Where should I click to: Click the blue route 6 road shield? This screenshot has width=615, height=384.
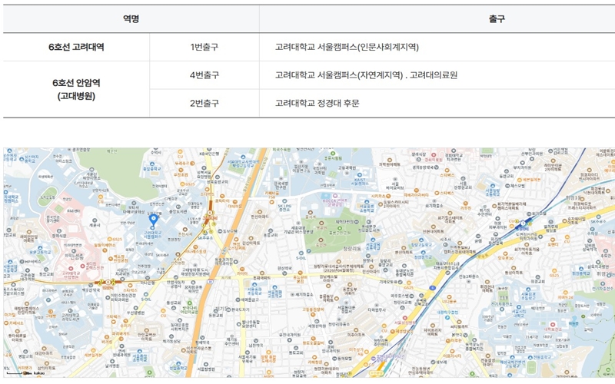tap(432, 287)
